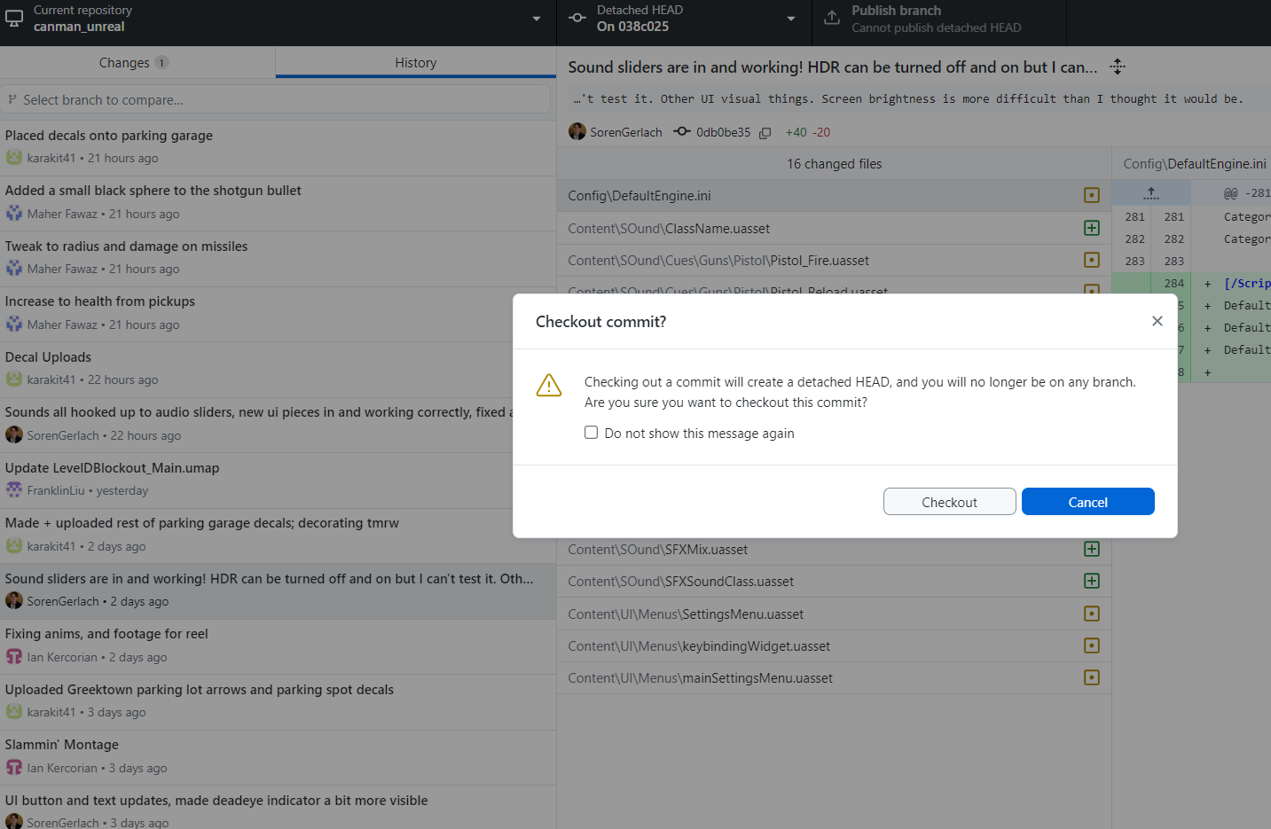Click the Select branch to compare field
The height and width of the screenshot is (829, 1271).
(277, 100)
